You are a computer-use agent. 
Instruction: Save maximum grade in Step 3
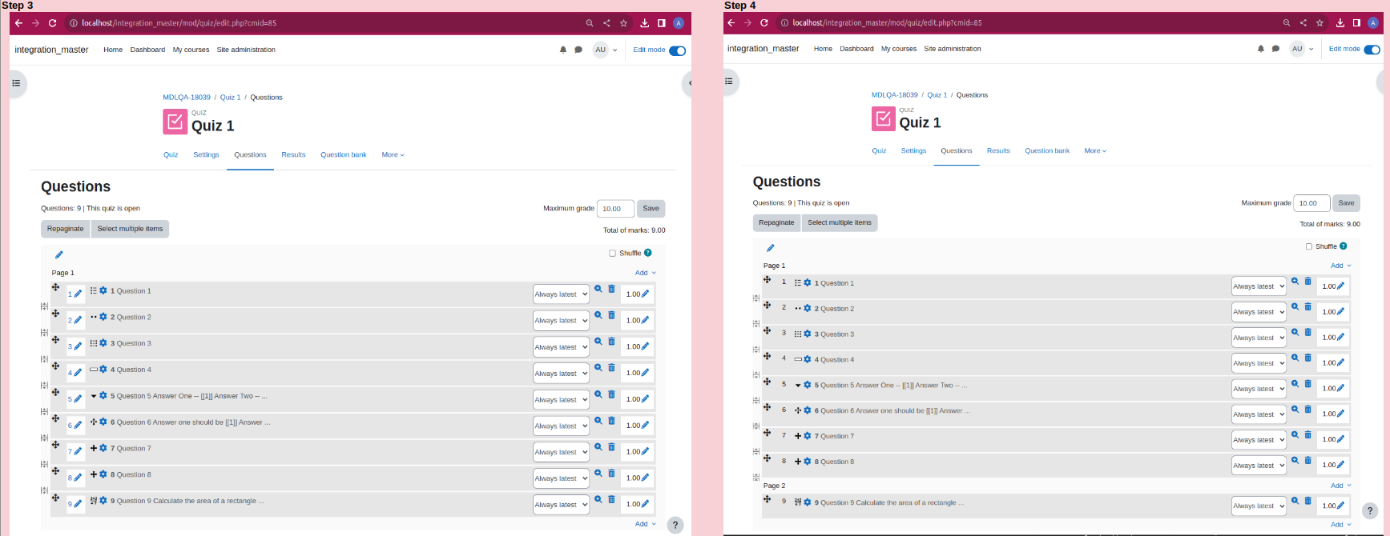651,209
